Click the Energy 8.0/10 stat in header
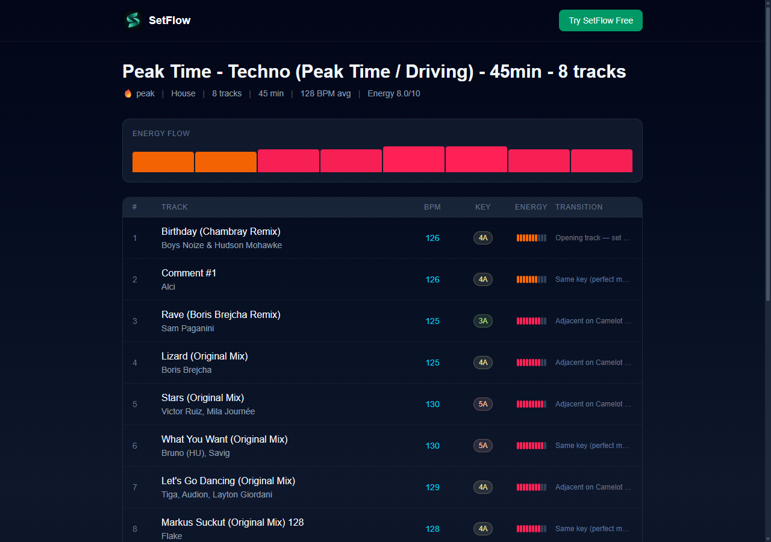This screenshot has height=542, width=771. click(393, 93)
